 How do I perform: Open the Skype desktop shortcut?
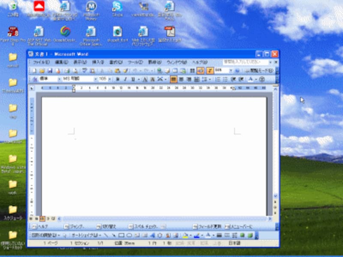117,9
